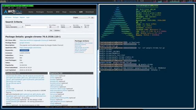Viewport: 196px width, 110px height.
Task: Open chromedriver in Required by list
Action: click(x=55, y=87)
